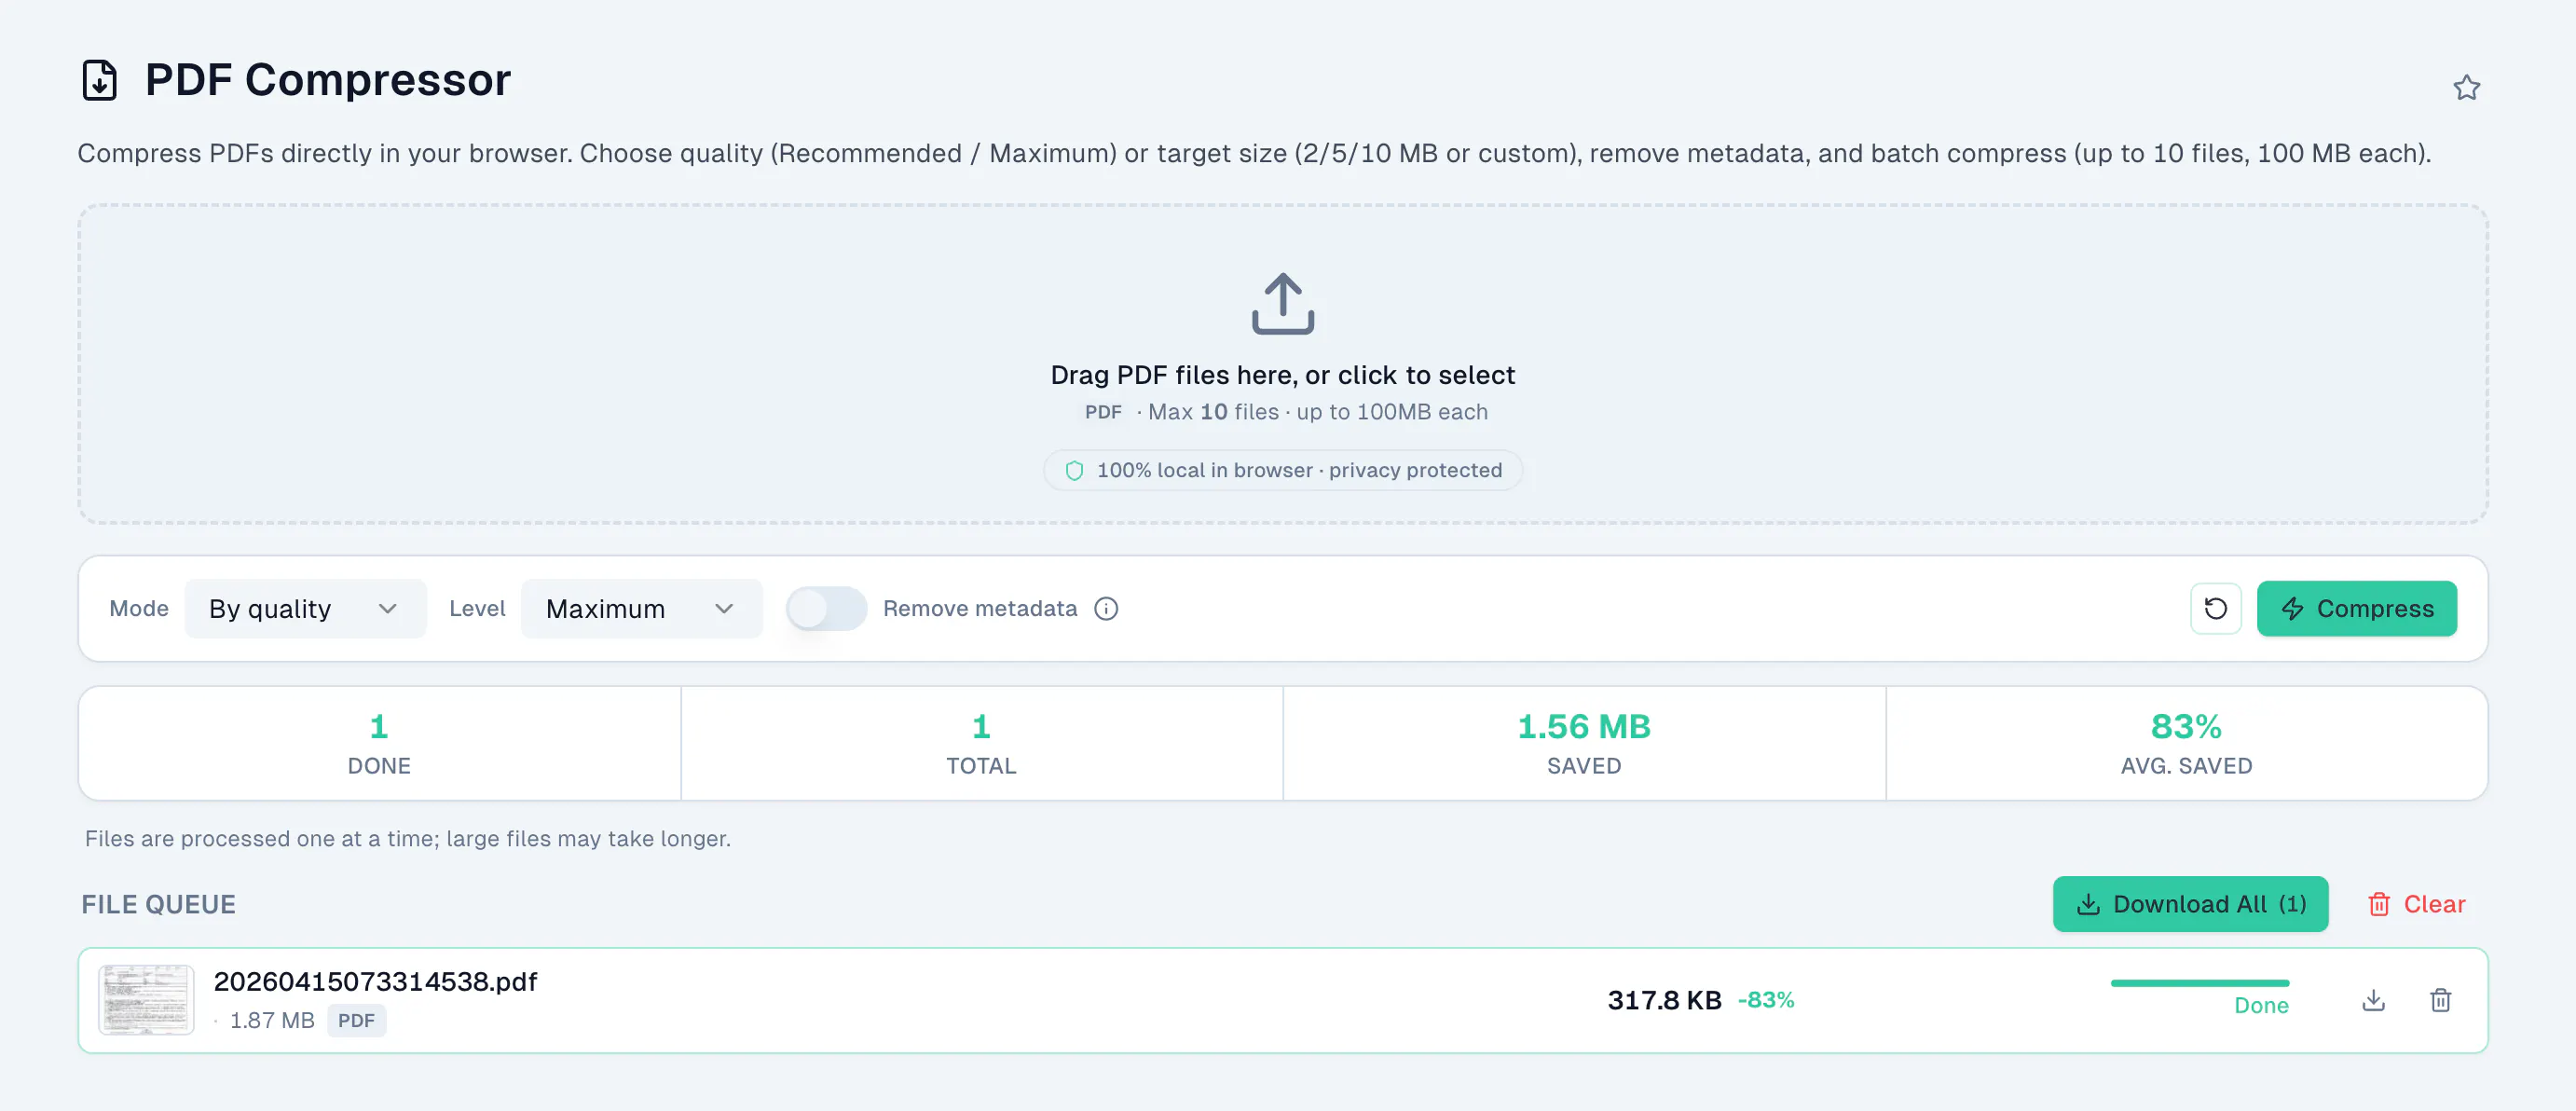
Task: Click the original size 1.87 MB
Action: pos(272,1020)
